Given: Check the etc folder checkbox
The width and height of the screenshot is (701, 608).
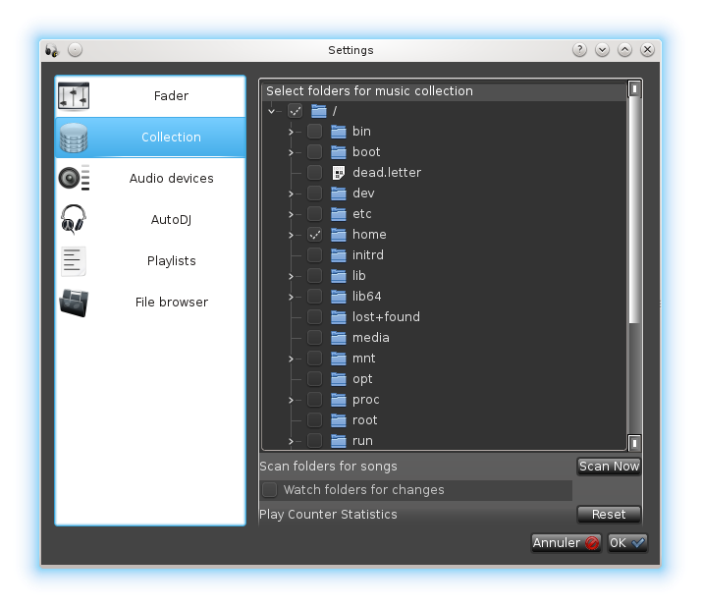Looking at the screenshot, I should [315, 214].
